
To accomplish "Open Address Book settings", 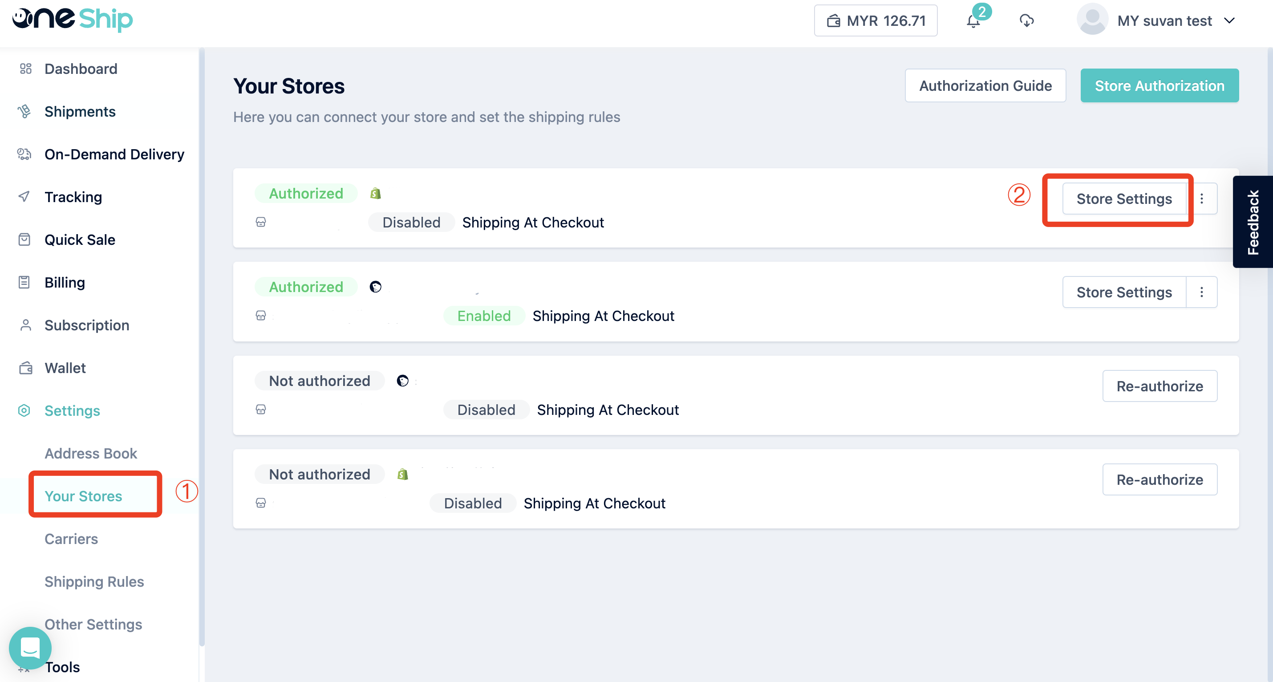I will point(91,453).
